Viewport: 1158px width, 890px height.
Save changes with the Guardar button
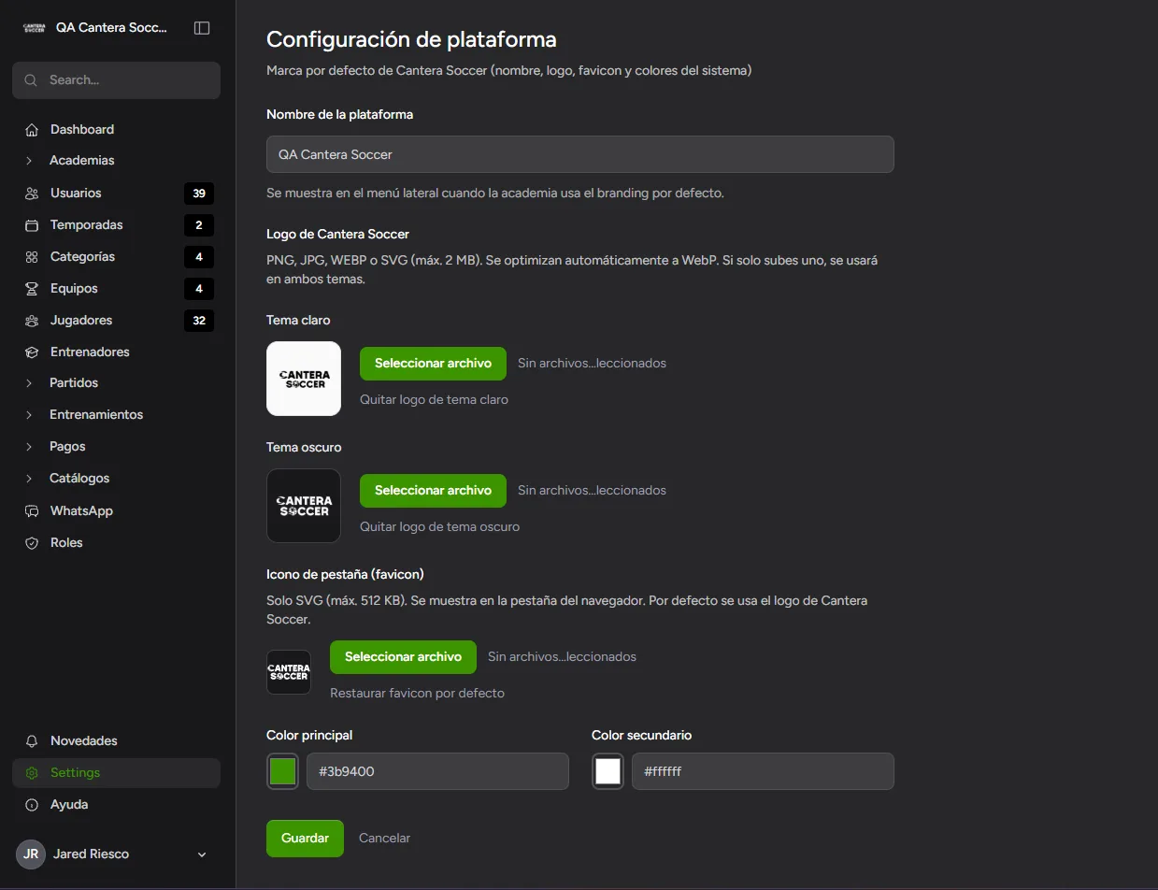tap(305, 839)
